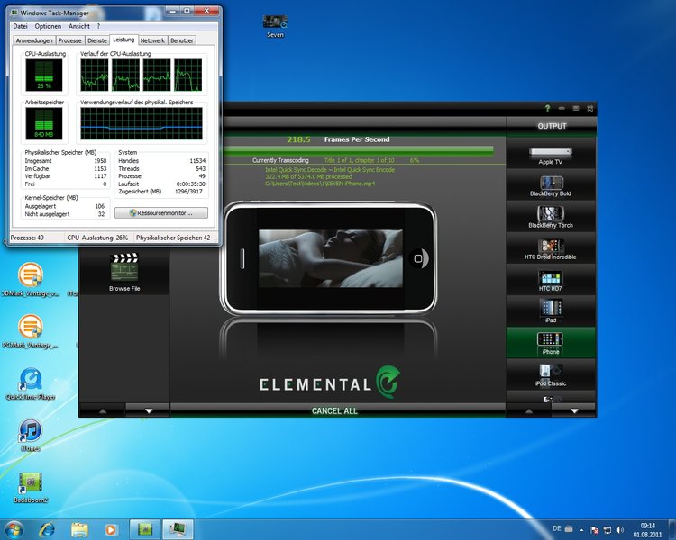The height and width of the screenshot is (540, 676).
Task: Click iPhone video preview thumbnail
Action: coord(331,258)
